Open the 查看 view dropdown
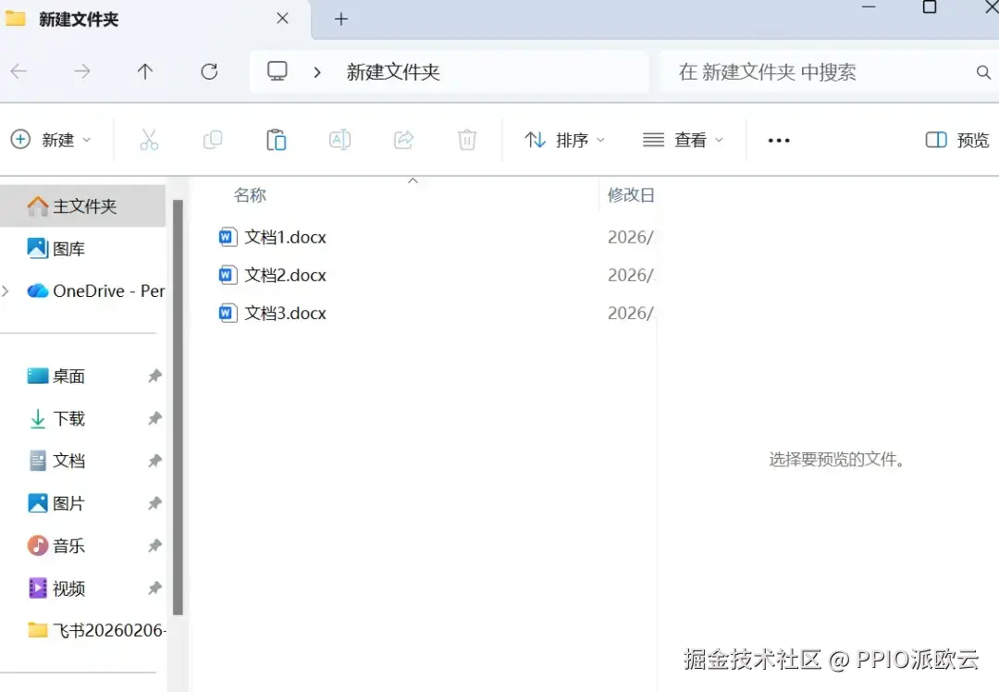Screen dimensions: 999x692 683,140
